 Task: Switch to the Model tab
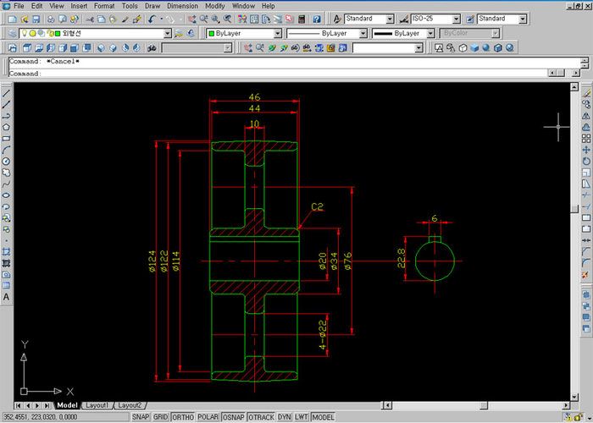pos(67,405)
